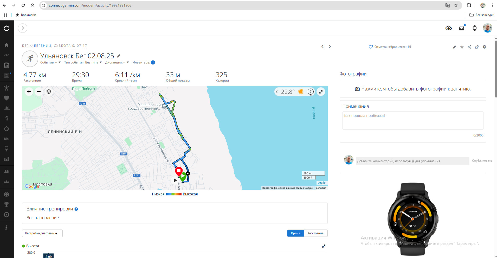
Task: Click the Опубликовать link
Action: (x=482, y=161)
